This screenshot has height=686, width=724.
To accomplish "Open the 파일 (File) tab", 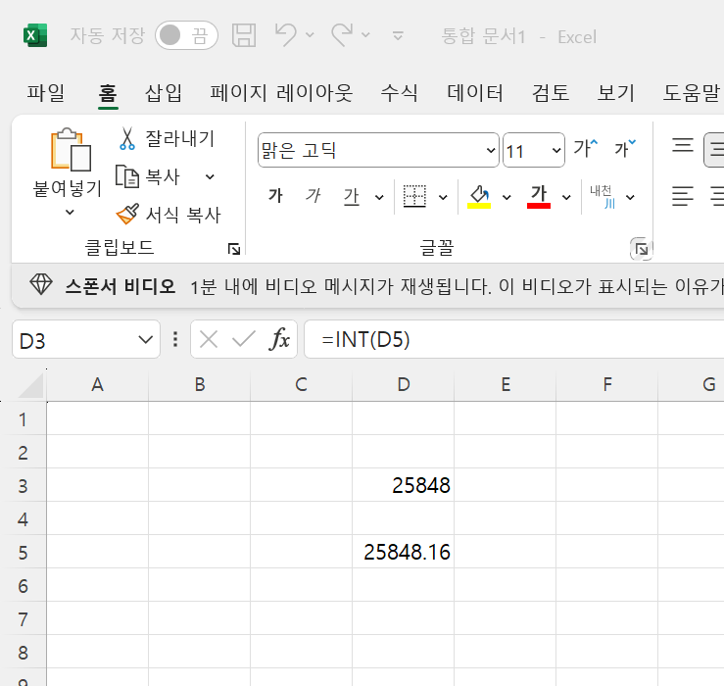I will 45,93.
